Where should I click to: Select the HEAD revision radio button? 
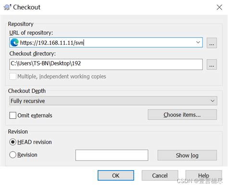pyautogui.click(x=13, y=142)
